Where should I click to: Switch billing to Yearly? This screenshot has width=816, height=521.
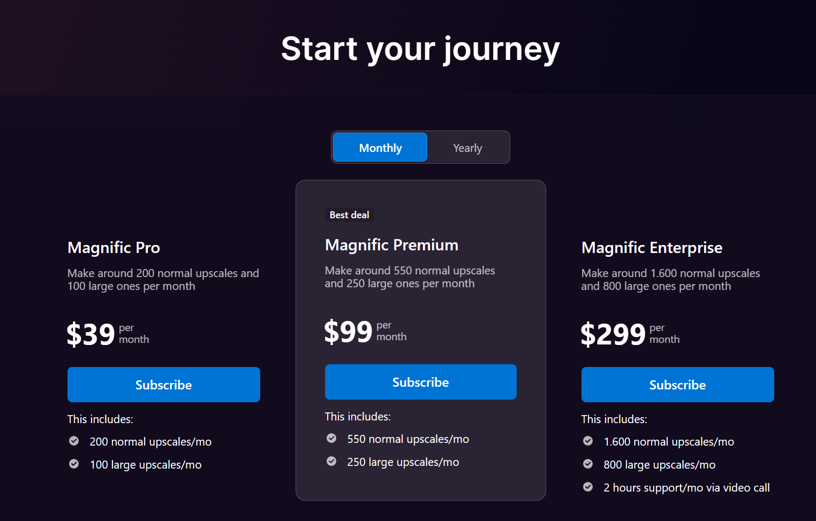pyautogui.click(x=467, y=148)
